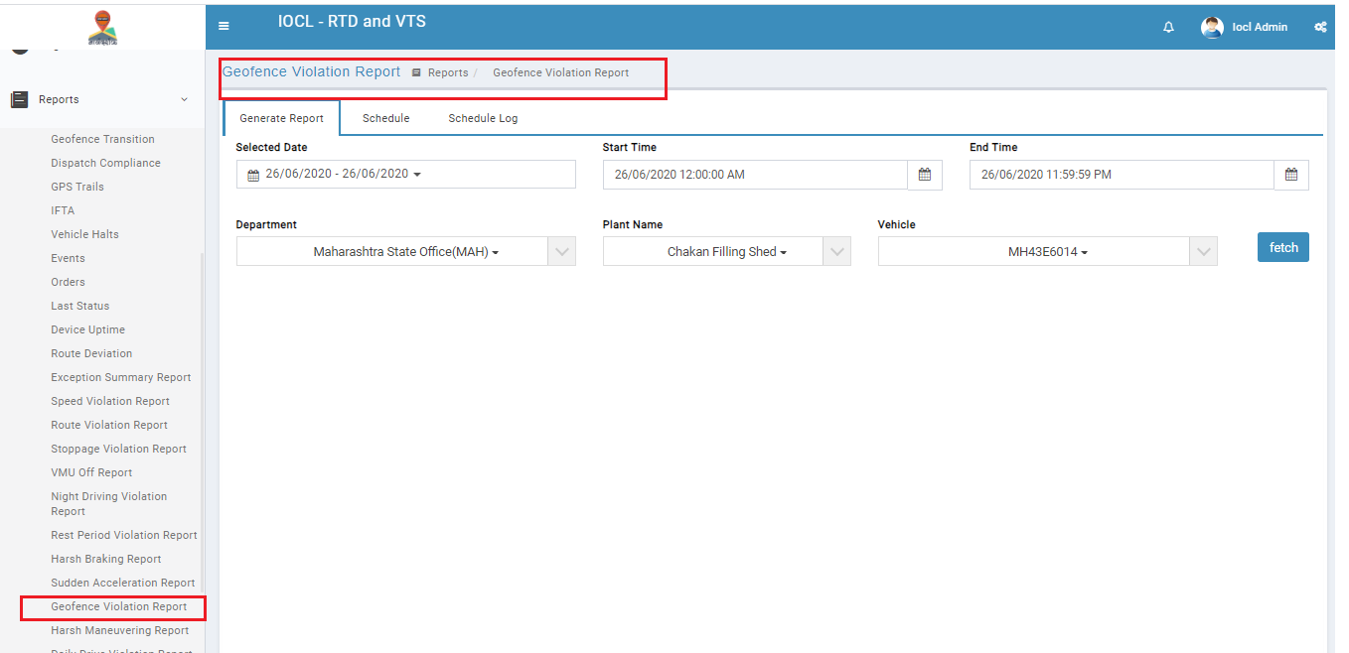This screenshot has height=653, width=1349.
Task: Open Harsh Maneuvering Report
Action: (x=120, y=630)
